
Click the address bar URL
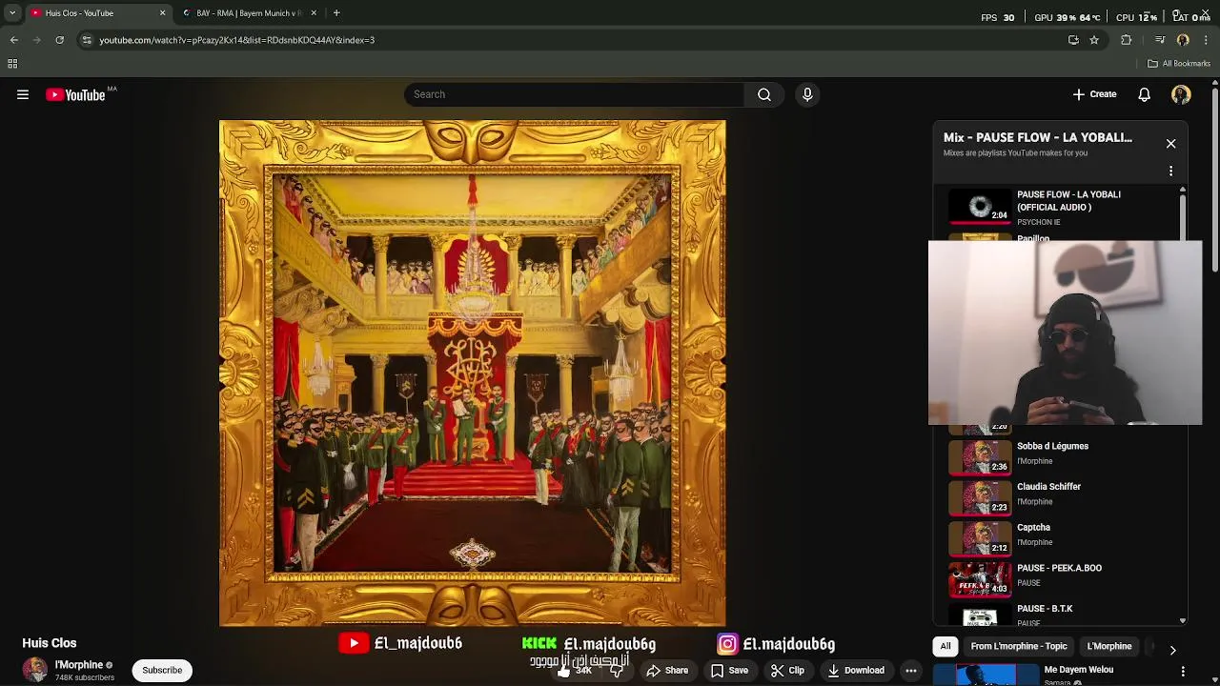236,40
